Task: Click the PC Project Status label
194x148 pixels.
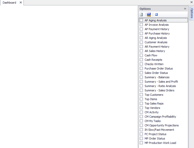Action: (155, 134)
